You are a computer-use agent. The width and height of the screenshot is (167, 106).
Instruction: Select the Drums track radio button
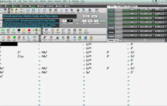click(x=21, y=6)
